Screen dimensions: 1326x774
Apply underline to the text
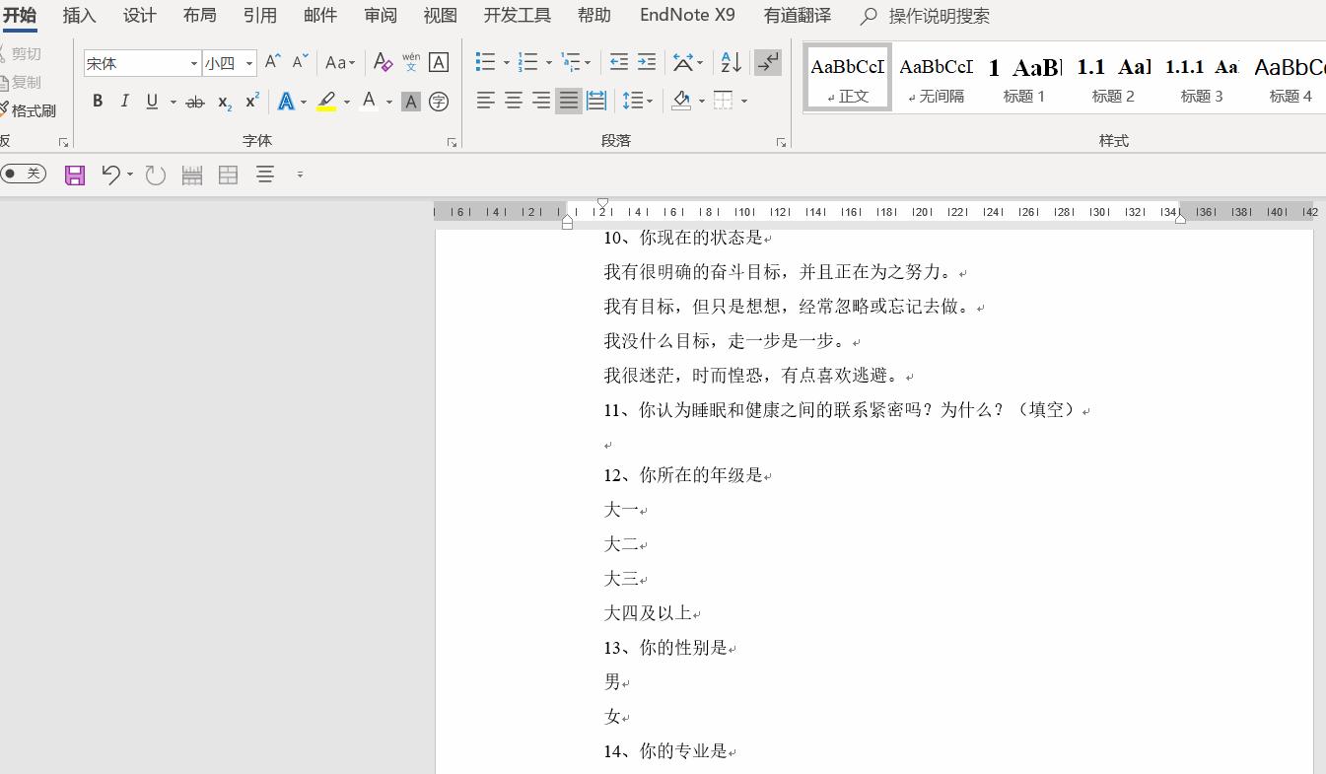click(x=151, y=100)
